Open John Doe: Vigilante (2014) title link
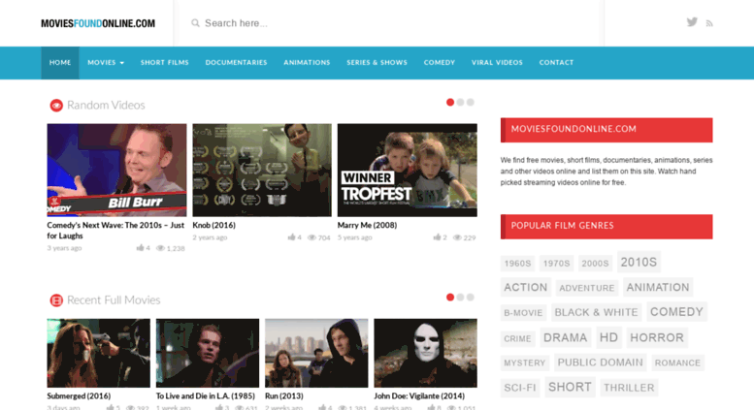The height and width of the screenshot is (410, 754). [419, 396]
